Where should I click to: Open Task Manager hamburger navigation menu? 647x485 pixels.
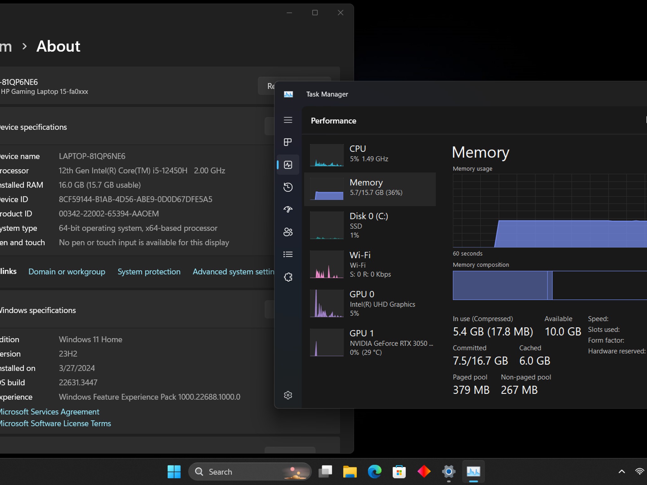pyautogui.click(x=288, y=120)
